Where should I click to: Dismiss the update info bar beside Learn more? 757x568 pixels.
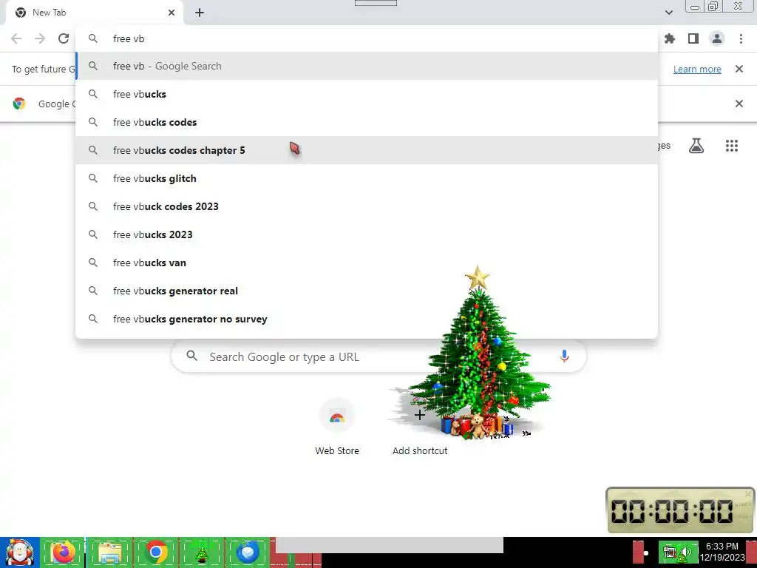coord(739,69)
